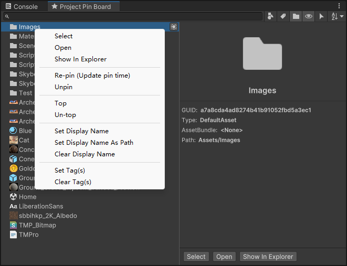Select the Cat item row
This screenshot has width=347, height=266.
(18, 140)
